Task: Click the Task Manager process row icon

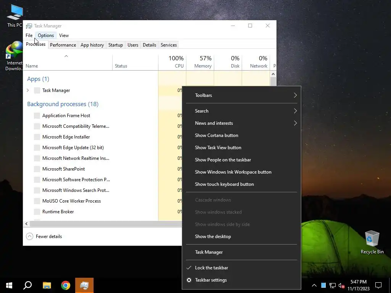Action: [37, 90]
